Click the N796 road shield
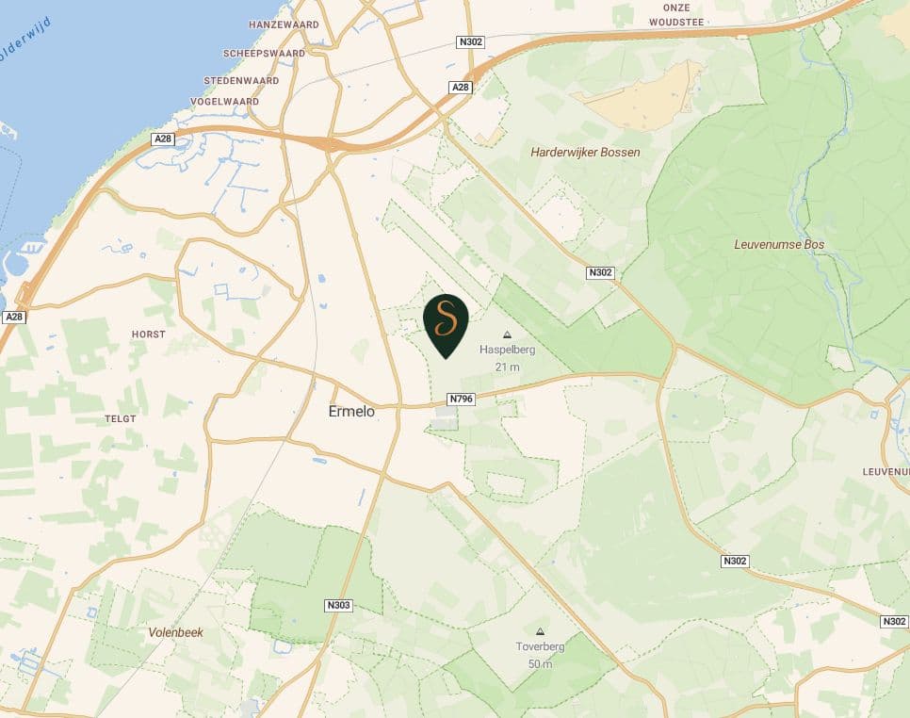Screen dimensions: 910x718 point(462,399)
